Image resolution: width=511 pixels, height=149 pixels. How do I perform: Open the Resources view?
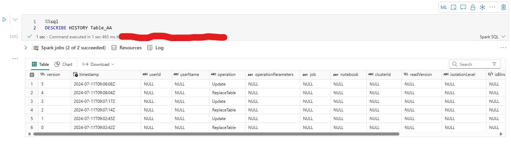coord(127,48)
